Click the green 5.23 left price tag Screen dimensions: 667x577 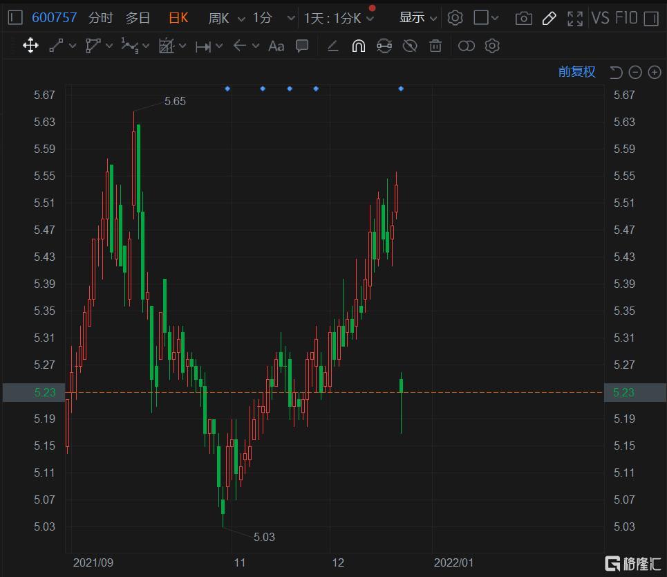click(x=34, y=392)
